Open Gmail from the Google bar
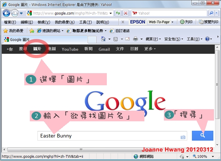Viewport: 221px width, 161px height. 104,49
